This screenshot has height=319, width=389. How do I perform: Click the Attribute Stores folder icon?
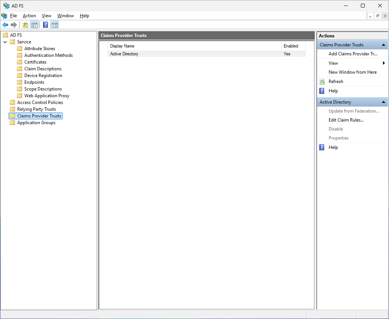click(x=19, y=48)
